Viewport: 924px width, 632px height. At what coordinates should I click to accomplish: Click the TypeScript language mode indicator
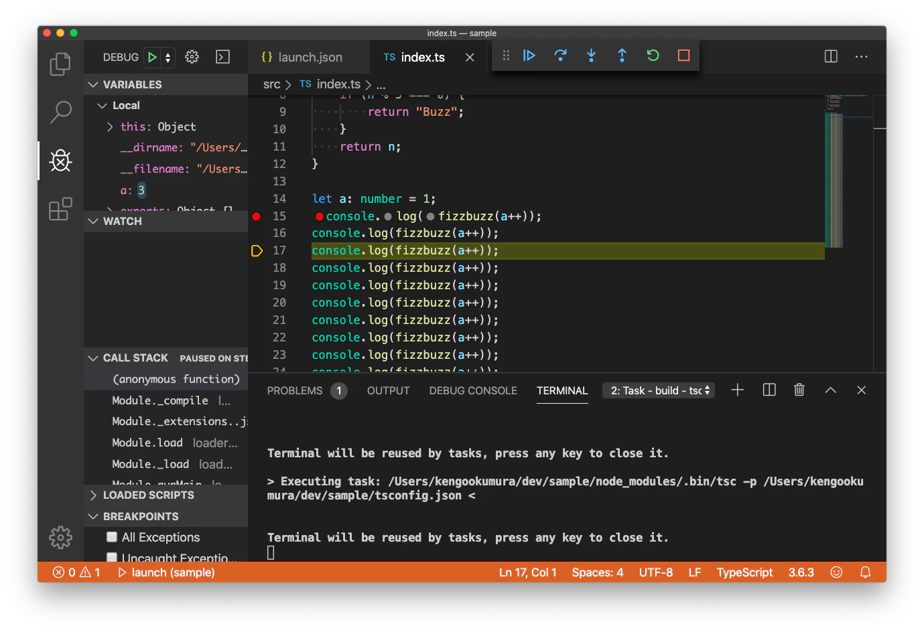[744, 572]
